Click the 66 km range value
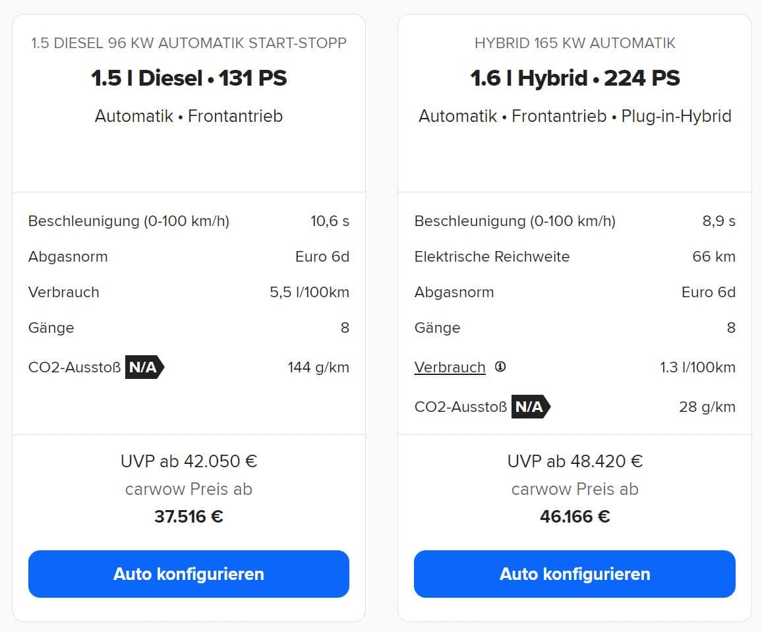Screen dimensions: 762x632 coord(713,256)
